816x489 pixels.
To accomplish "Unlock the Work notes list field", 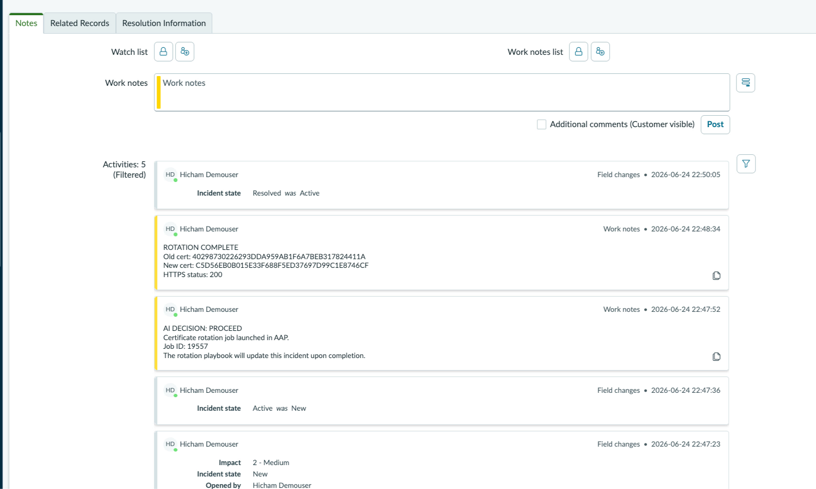I will pyautogui.click(x=578, y=52).
